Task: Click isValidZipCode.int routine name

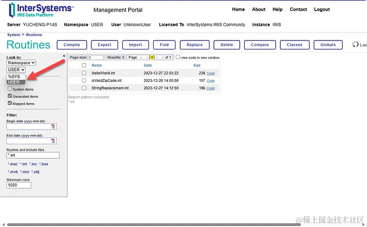Action: pos(106,80)
